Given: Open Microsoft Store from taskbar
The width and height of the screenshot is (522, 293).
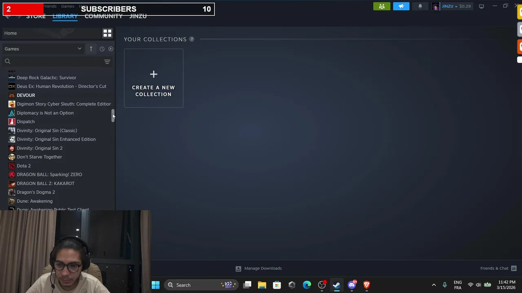Looking at the screenshot, I should (277, 285).
